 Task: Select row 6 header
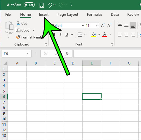coord(4,97)
